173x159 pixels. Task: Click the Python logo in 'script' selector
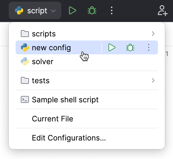click(x=19, y=10)
